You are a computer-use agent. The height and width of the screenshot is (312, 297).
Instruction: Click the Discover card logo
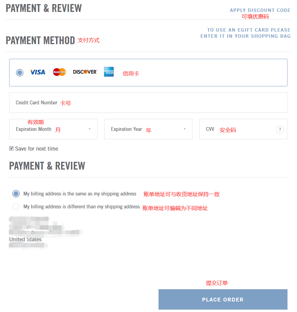click(85, 72)
